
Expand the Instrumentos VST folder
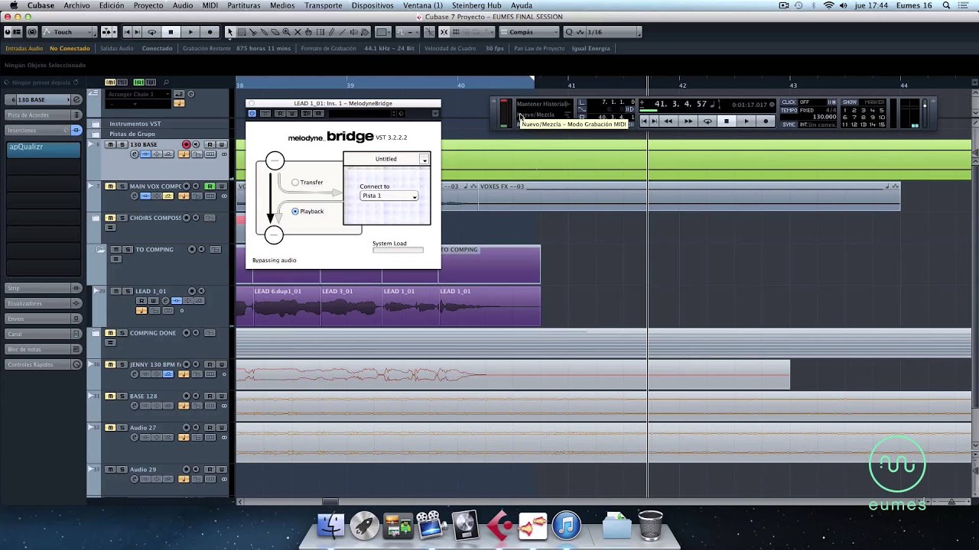(x=96, y=124)
